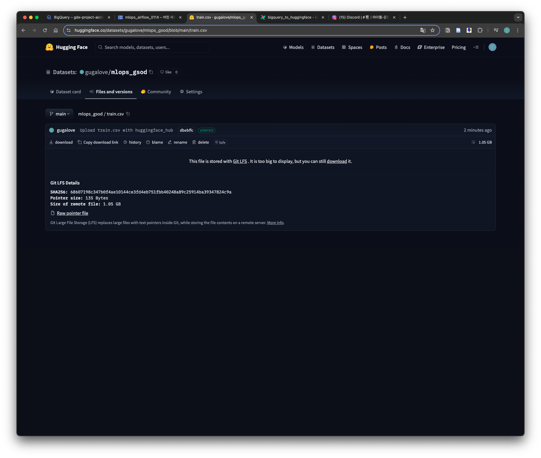This screenshot has height=458, width=541.
Task: Switch to BigQuery browser tab
Action: point(78,17)
